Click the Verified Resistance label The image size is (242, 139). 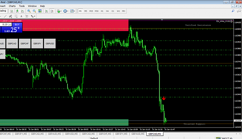click(x=198, y=25)
